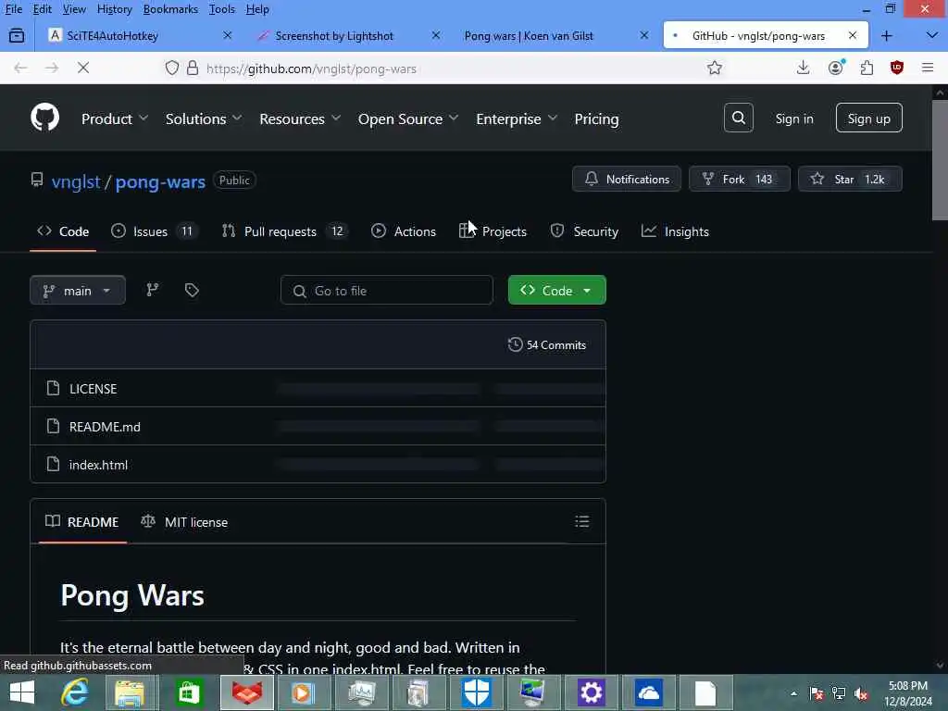
Task: Open the Insights tab
Action: tap(675, 231)
